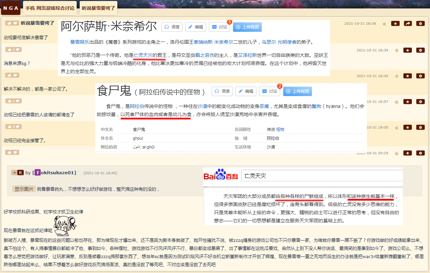Click Android device icon on 18:39 post

click(x=397, y=50)
